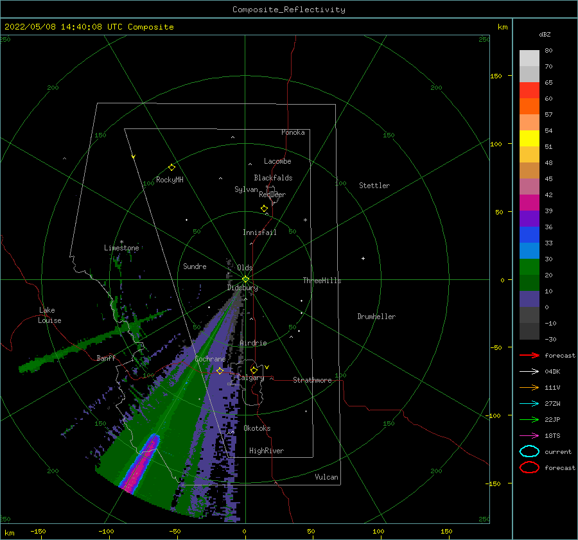Click the Blackfalds label
The width and height of the screenshot is (578, 540).
273,178
